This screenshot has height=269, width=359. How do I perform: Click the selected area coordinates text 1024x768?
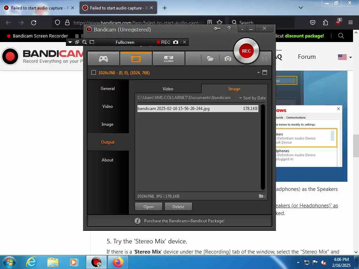tap(124, 73)
